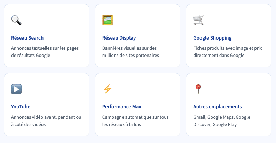Click the 'Gmail, Google Maps' description text
This screenshot has height=143, width=276.
[x=222, y=117]
